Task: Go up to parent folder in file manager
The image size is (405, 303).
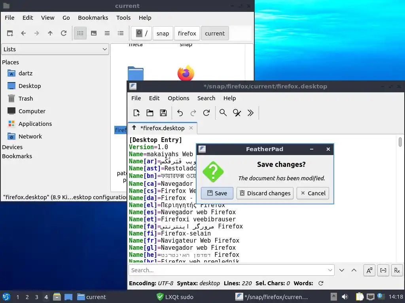Action: point(50,33)
